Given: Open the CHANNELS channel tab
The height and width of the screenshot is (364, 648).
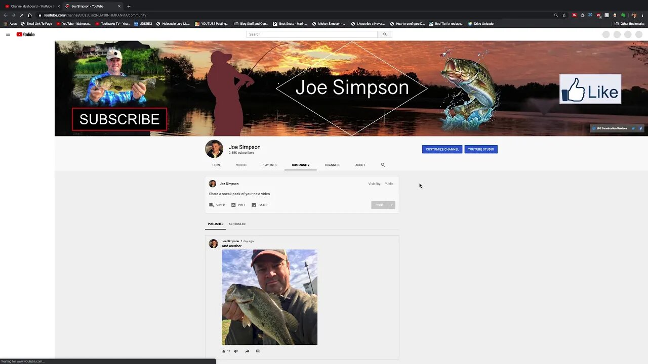Looking at the screenshot, I should pyautogui.click(x=333, y=165).
